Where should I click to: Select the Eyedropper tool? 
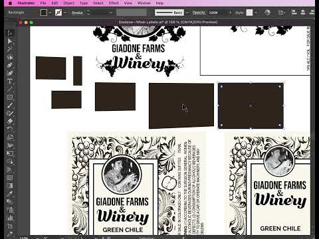point(10,194)
